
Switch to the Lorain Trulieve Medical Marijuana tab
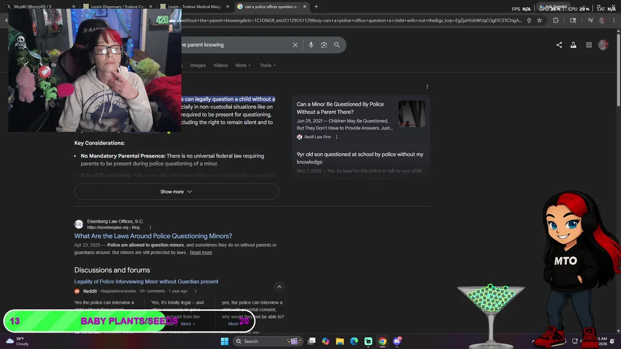[194, 7]
